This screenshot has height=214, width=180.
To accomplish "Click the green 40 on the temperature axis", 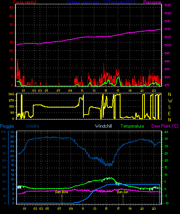I will click(x=166, y=132).
